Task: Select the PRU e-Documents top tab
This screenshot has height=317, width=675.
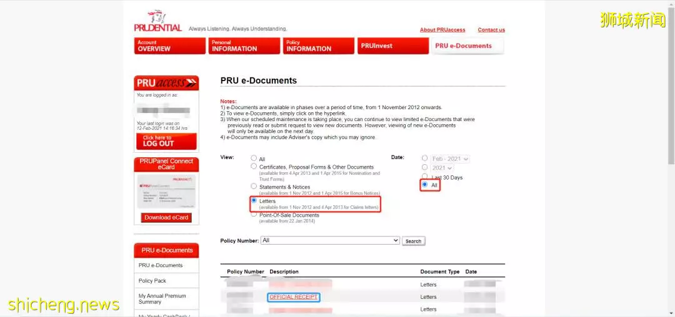Action: coord(467,46)
